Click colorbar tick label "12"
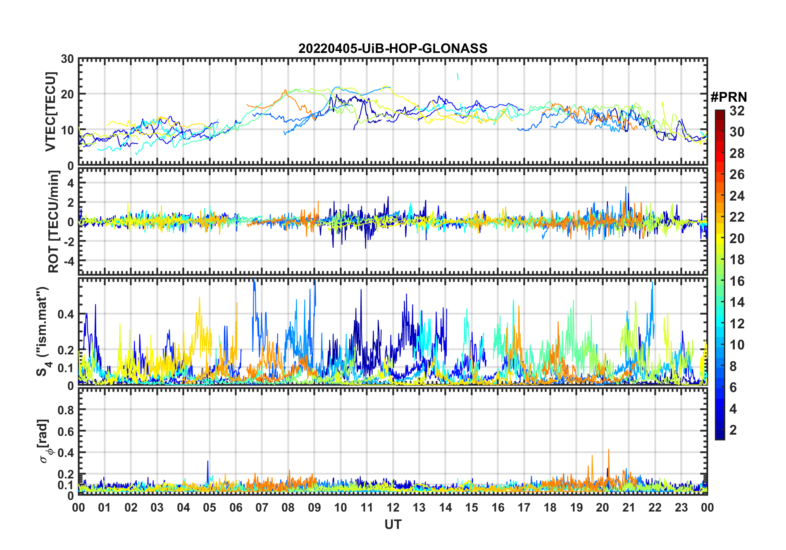This screenshot has height=550, width=786. pyautogui.click(x=737, y=324)
